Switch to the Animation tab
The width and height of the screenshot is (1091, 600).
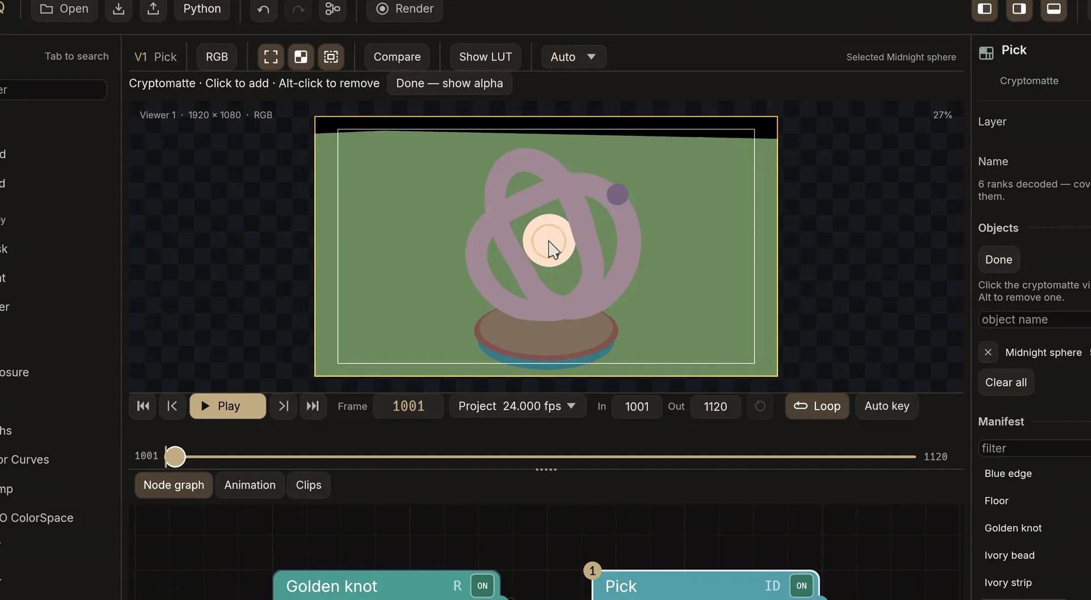250,485
